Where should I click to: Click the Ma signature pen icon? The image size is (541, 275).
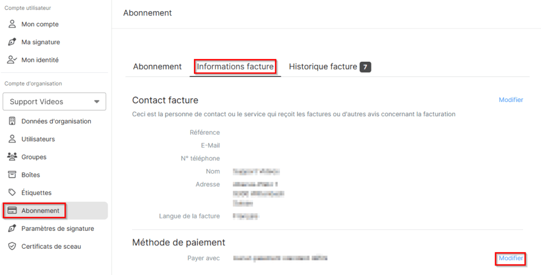(12, 42)
